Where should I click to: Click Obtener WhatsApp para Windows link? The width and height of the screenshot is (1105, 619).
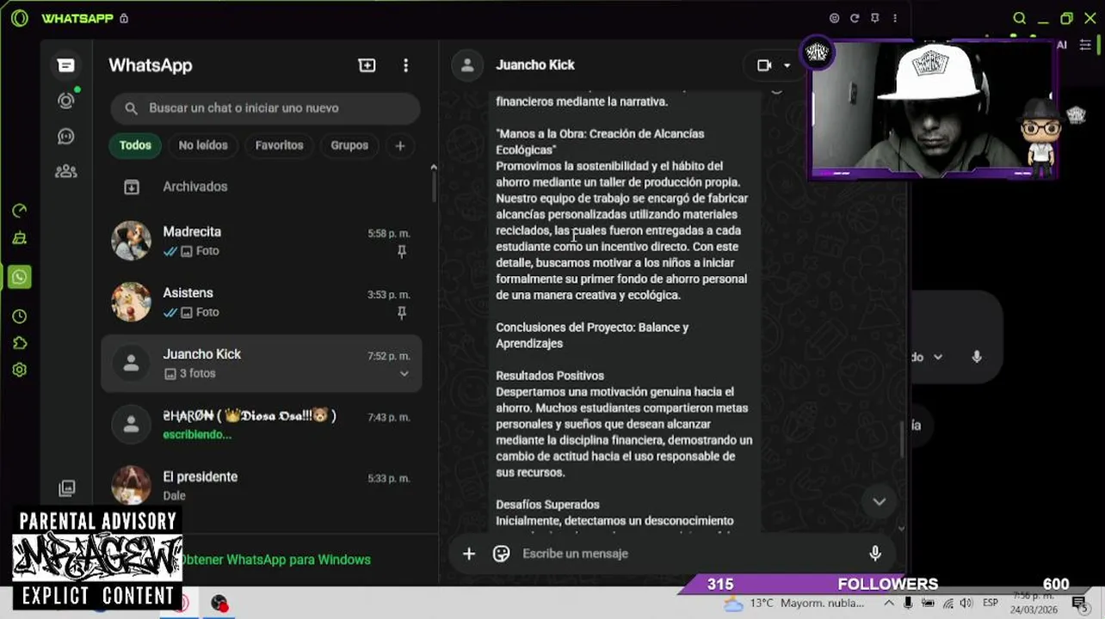pos(275,560)
